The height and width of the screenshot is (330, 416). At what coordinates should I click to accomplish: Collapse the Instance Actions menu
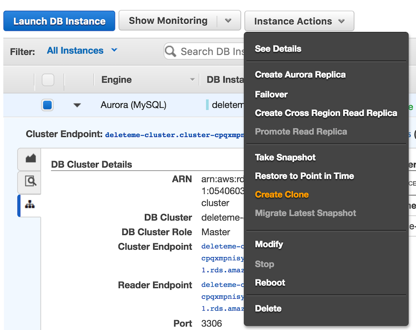[299, 20]
